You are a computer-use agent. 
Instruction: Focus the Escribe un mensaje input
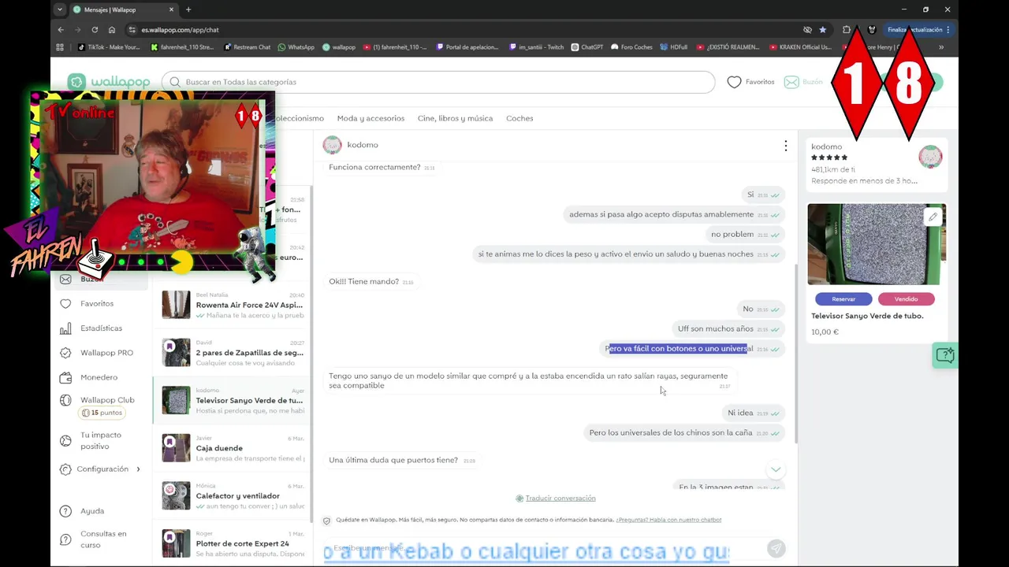tap(544, 548)
